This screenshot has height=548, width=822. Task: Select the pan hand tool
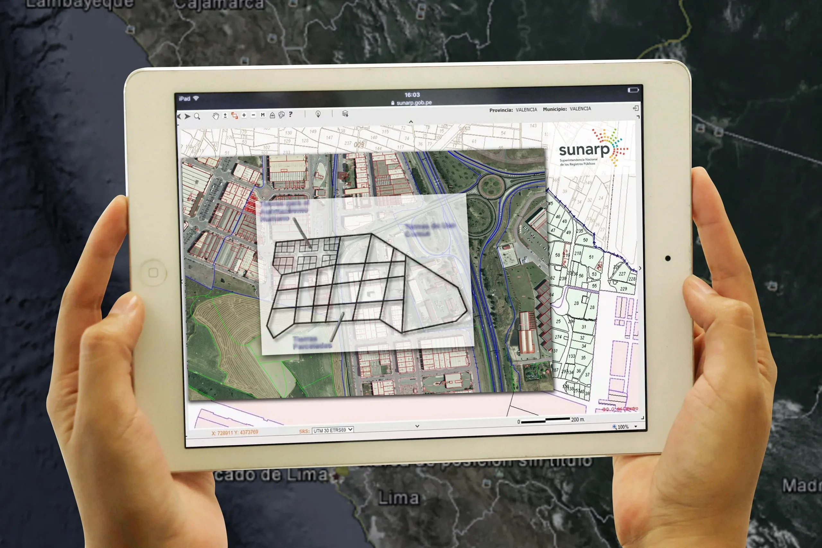216,116
